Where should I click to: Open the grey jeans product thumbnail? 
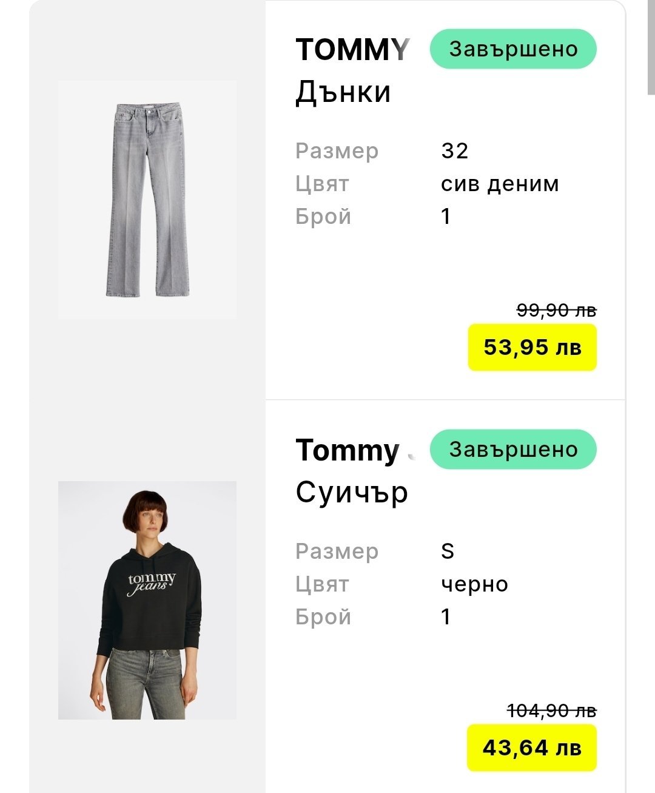pyautogui.click(x=147, y=199)
